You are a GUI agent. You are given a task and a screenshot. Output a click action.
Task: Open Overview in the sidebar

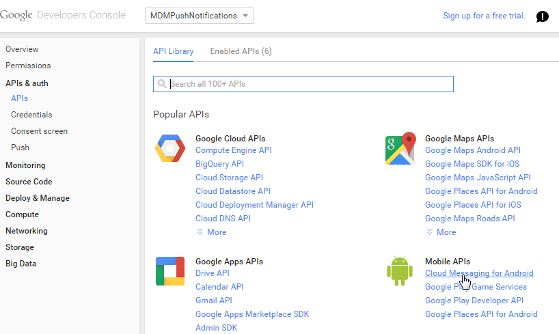coord(22,49)
